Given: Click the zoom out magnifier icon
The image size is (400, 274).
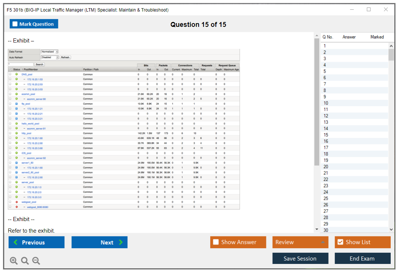Looking at the screenshot, I should point(36,261).
